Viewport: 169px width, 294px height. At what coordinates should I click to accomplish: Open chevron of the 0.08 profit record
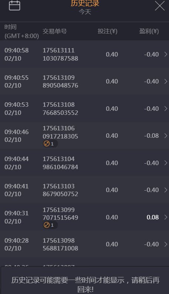(166, 217)
